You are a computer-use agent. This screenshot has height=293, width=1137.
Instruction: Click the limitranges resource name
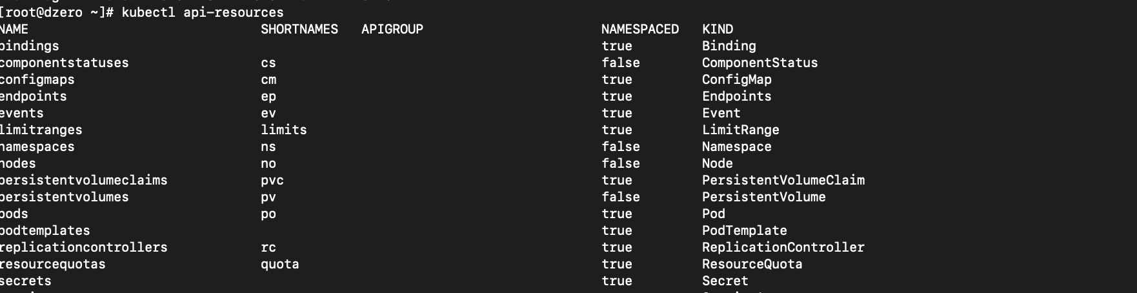click(41, 130)
